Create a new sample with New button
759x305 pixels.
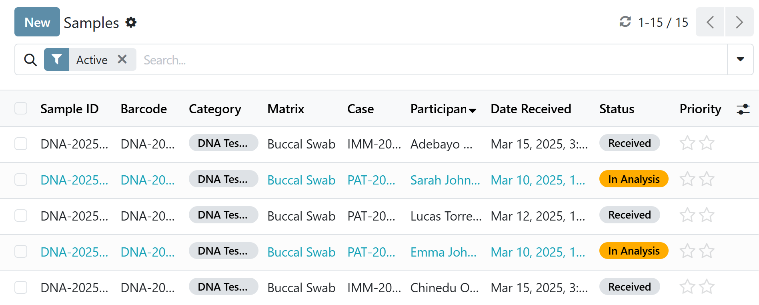(x=37, y=22)
